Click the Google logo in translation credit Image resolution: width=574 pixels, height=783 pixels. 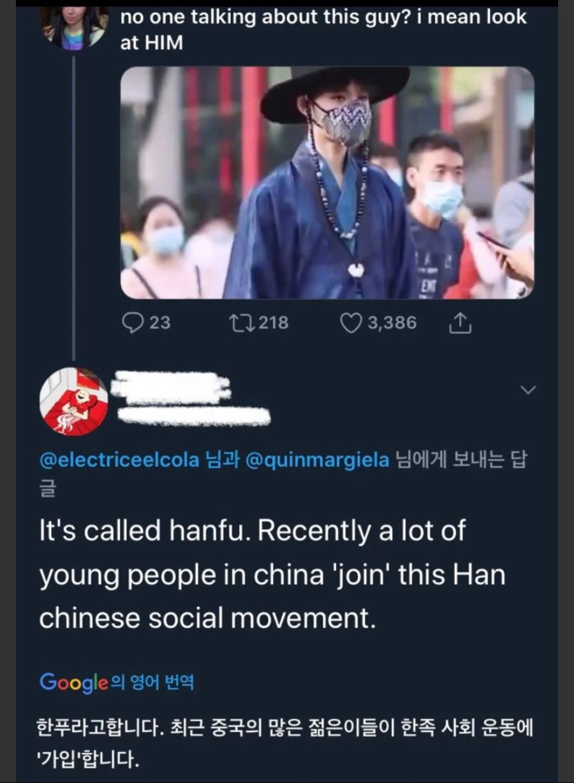(73, 683)
